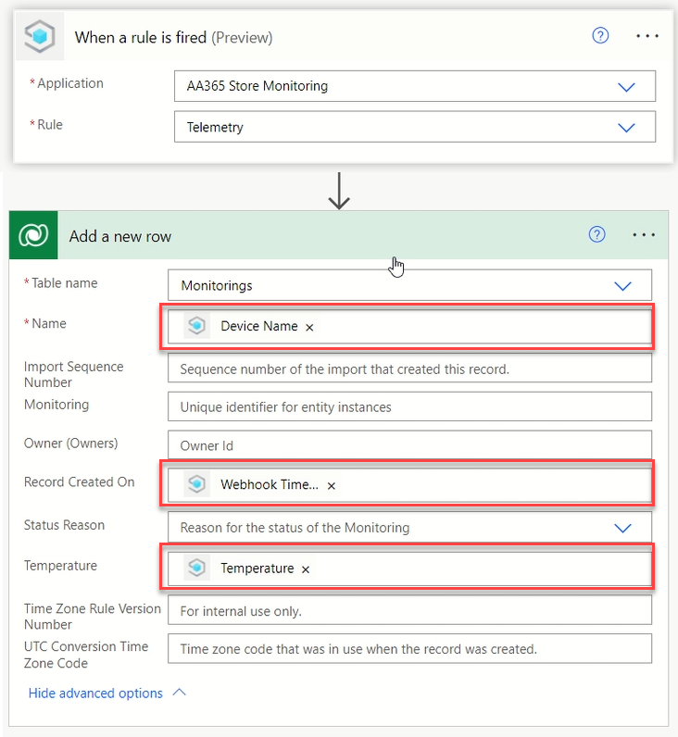Viewport: 678px width, 737px height.
Task: Click 'AA365 Store Monitoring' application value
Action: click(257, 86)
